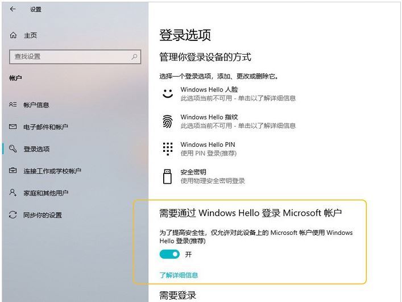The image size is (402, 302).
Task: Click the 设置 window title
Action: (36, 10)
